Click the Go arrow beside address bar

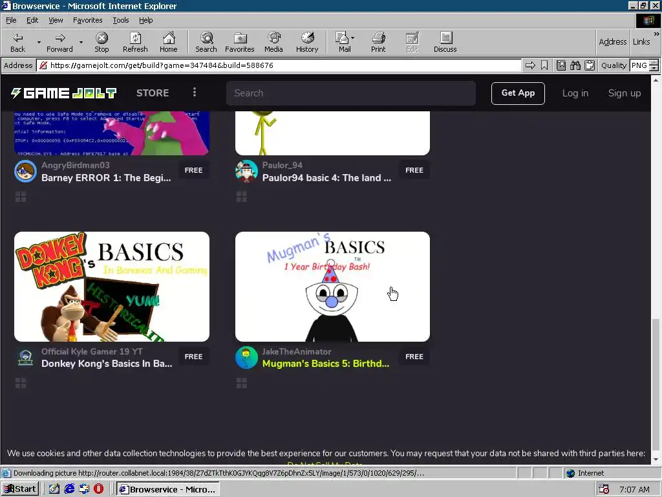click(x=530, y=65)
